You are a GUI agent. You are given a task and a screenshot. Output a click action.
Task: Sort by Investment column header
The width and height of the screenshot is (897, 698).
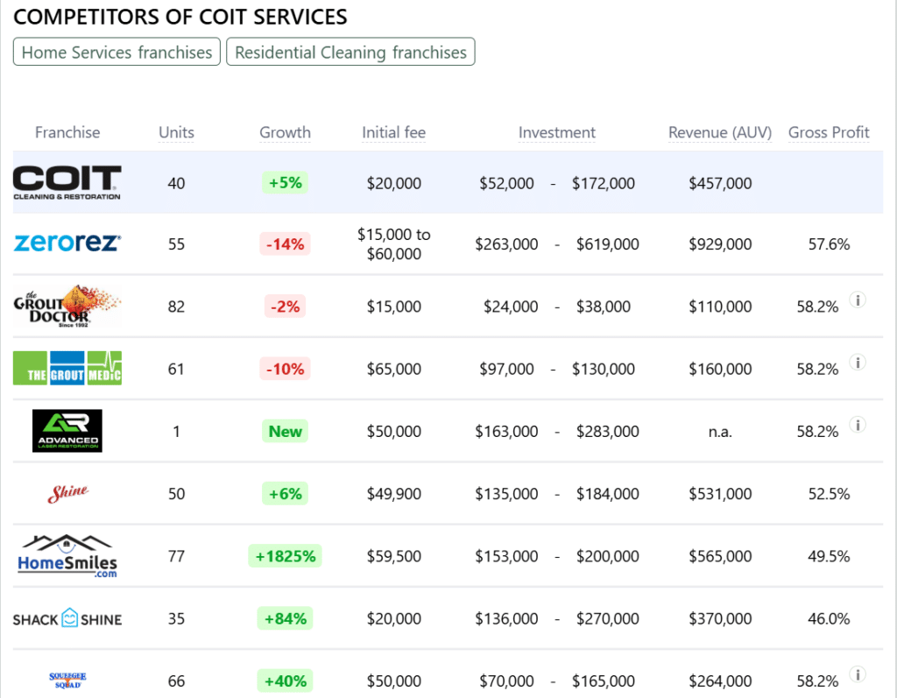[556, 133]
